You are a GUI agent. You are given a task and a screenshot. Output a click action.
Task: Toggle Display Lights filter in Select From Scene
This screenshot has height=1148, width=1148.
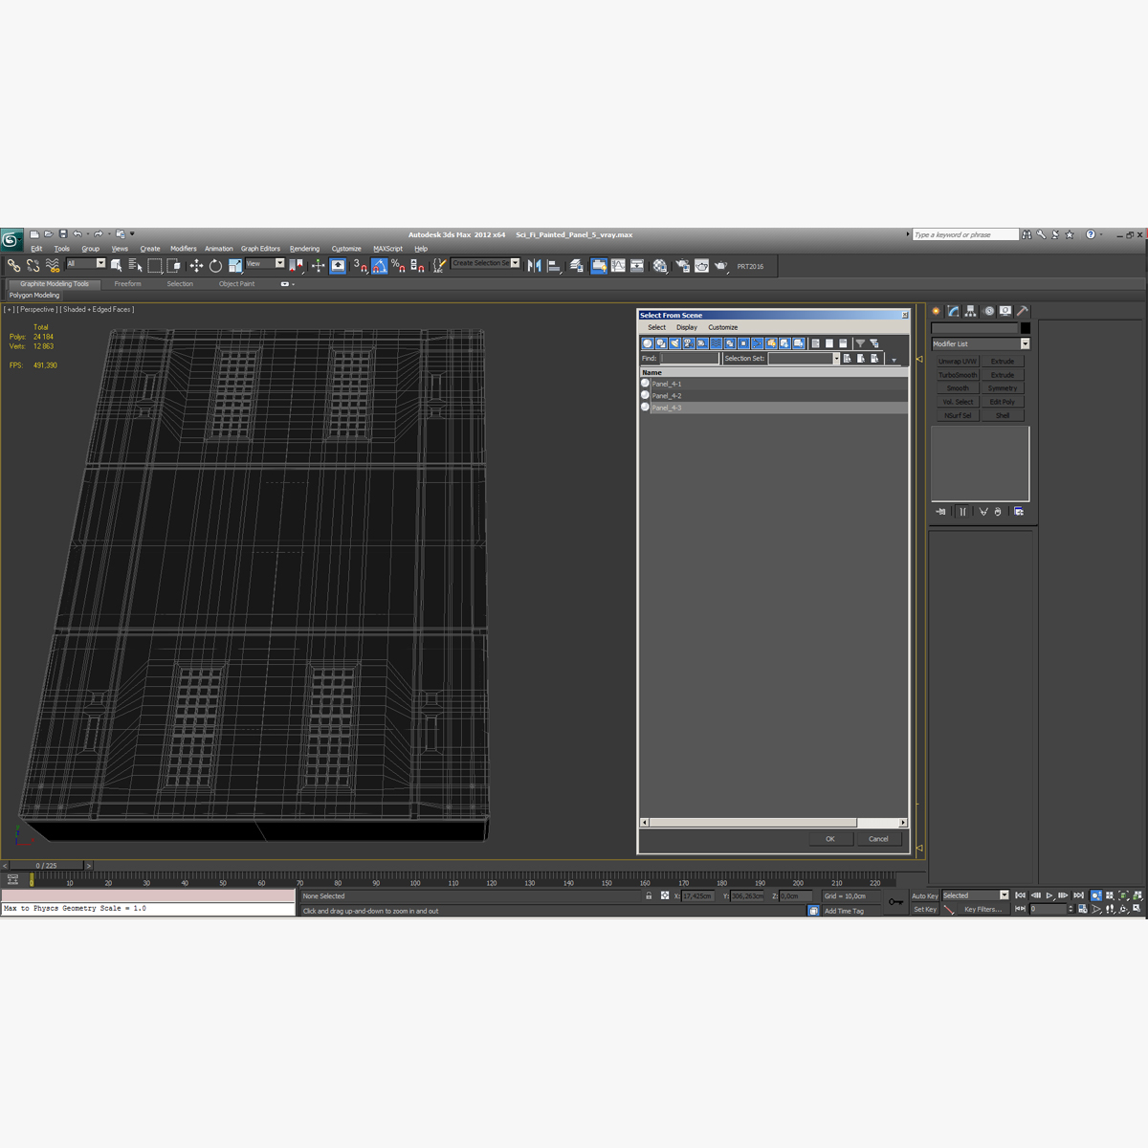674,343
